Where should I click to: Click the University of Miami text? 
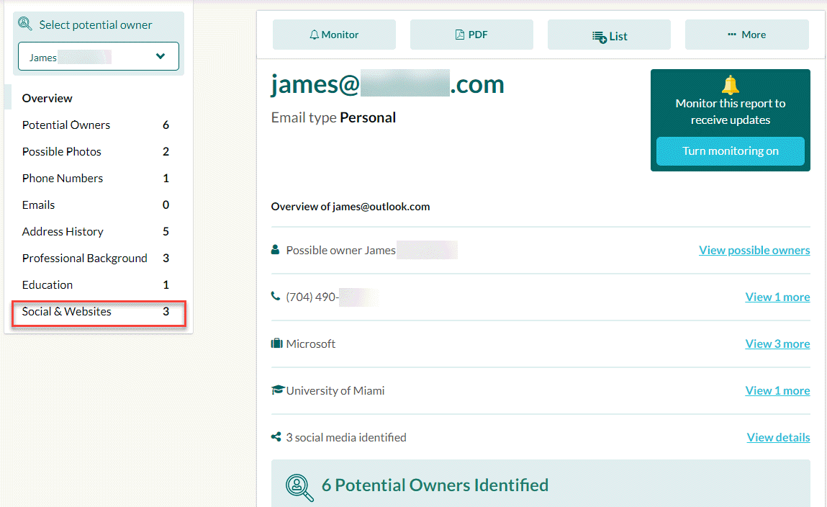point(335,391)
